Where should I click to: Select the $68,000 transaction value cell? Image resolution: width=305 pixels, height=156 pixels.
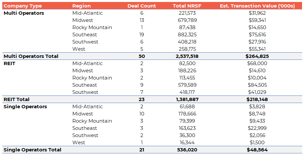tap(257, 63)
